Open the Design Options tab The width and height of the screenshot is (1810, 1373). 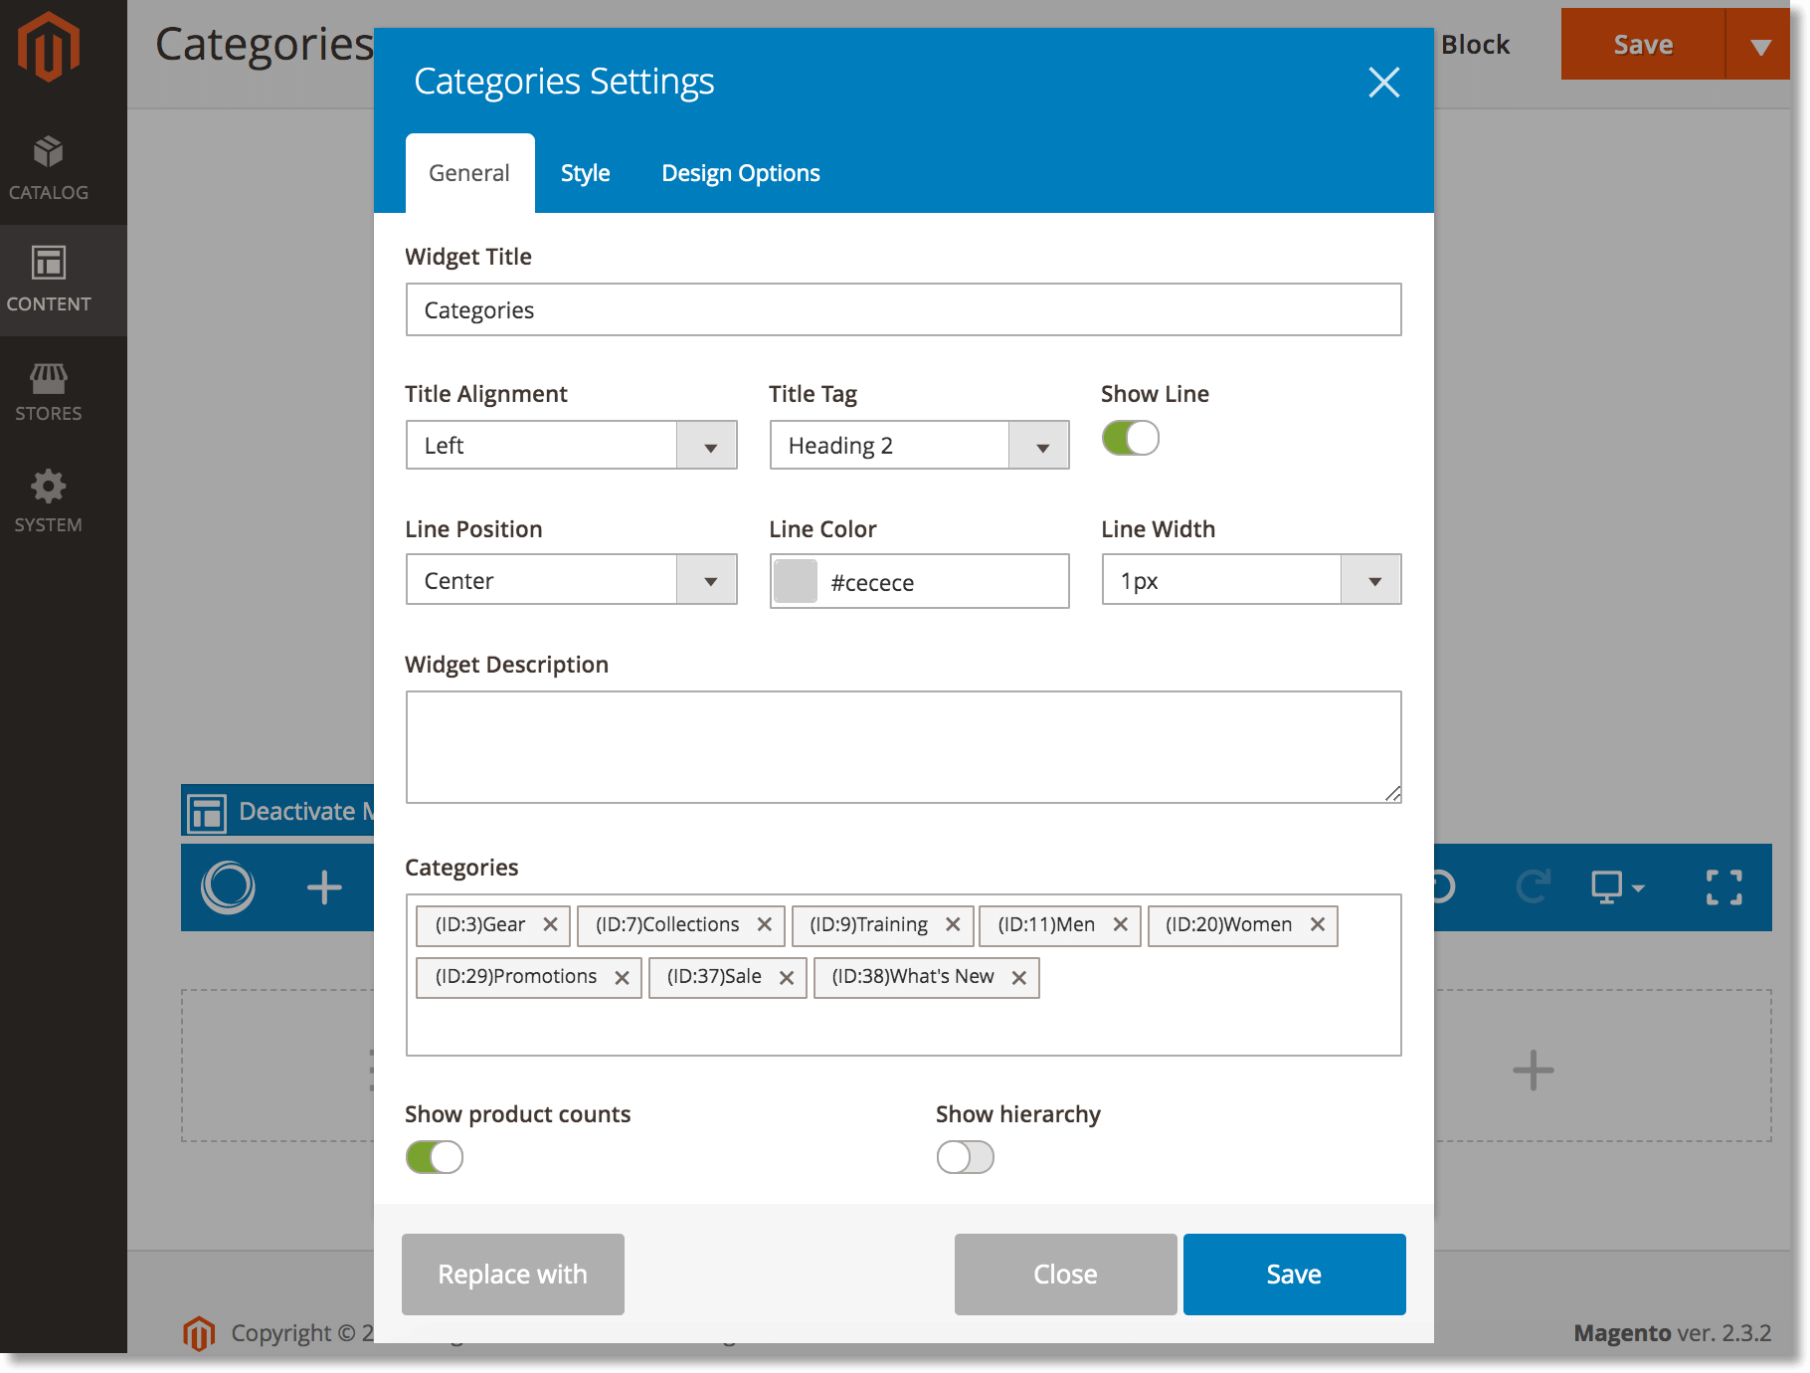[x=740, y=172]
